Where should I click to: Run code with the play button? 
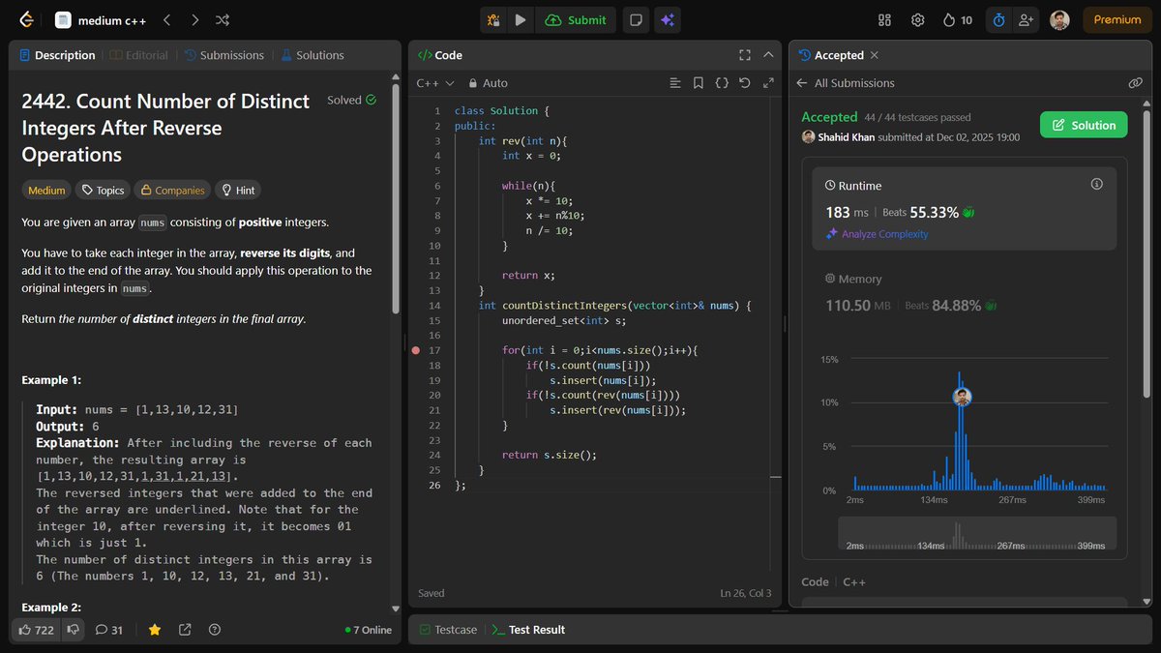click(x=521, y=19)
